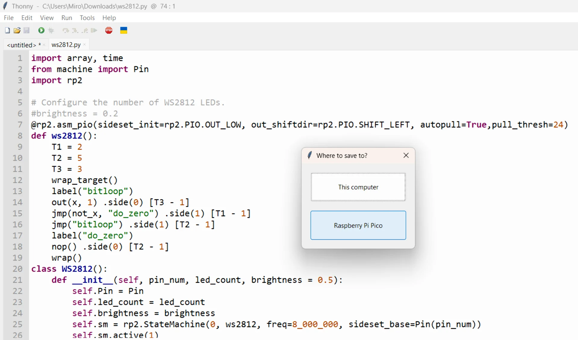Image resolution: width=578 pixels, height=340 pixels.
Task: Open the Tools menu
Action: click(x=87, y=18)
